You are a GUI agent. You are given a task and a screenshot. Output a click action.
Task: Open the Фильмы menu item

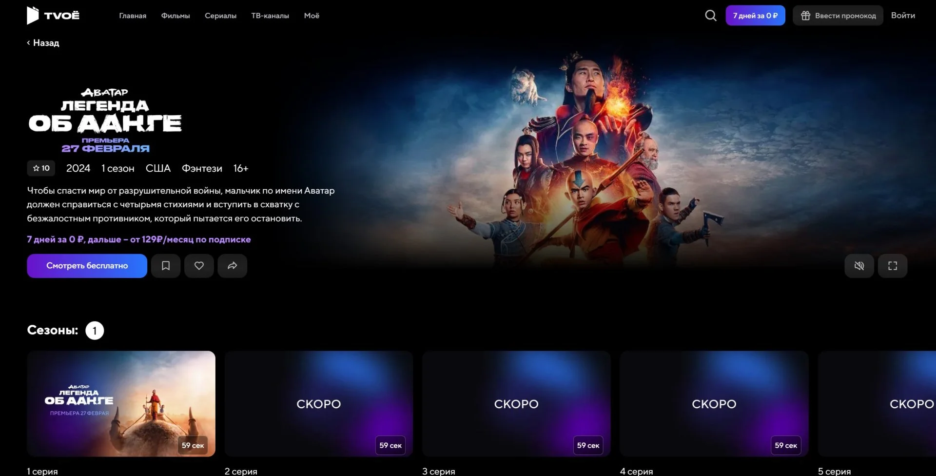(x=175, y=16)
